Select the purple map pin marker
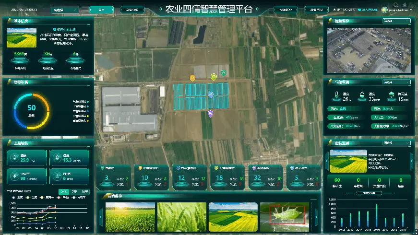This screenshot has height=235, width=418. [x=210, y=114]
